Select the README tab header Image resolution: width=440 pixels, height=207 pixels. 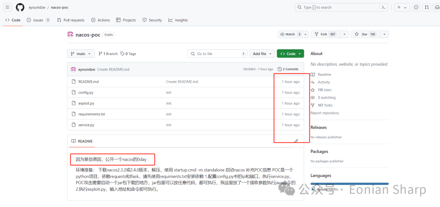pyautogui.click(x=82, y=141)
